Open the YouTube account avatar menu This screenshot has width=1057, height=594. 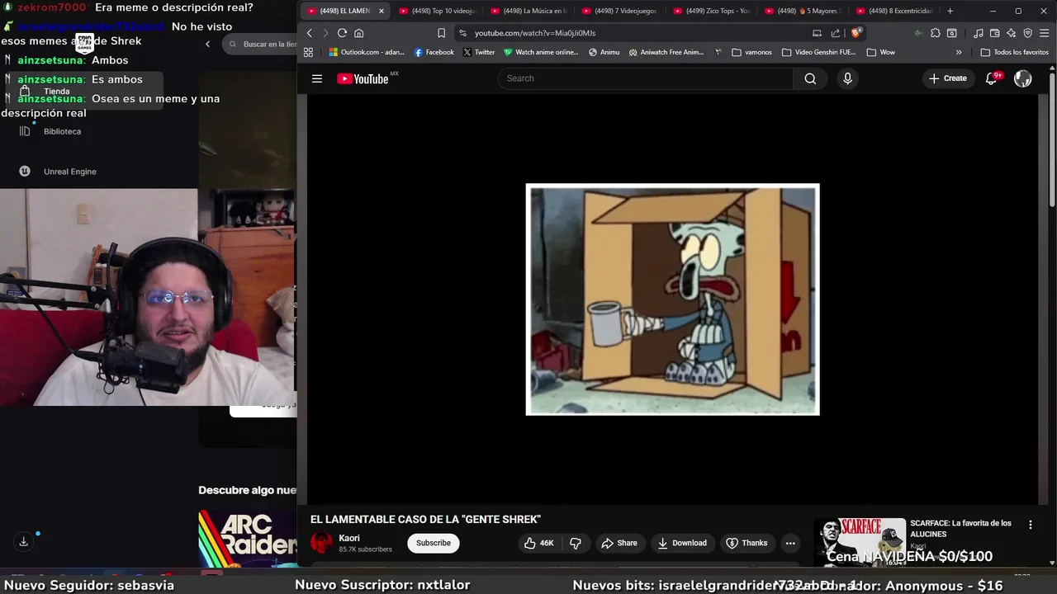[x=1023, y=78]
